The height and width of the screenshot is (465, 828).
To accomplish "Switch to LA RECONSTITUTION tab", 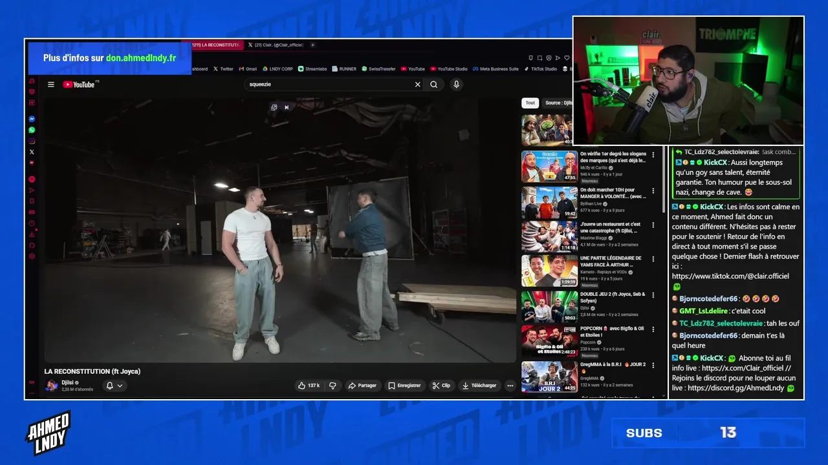I will click(216, 45).
